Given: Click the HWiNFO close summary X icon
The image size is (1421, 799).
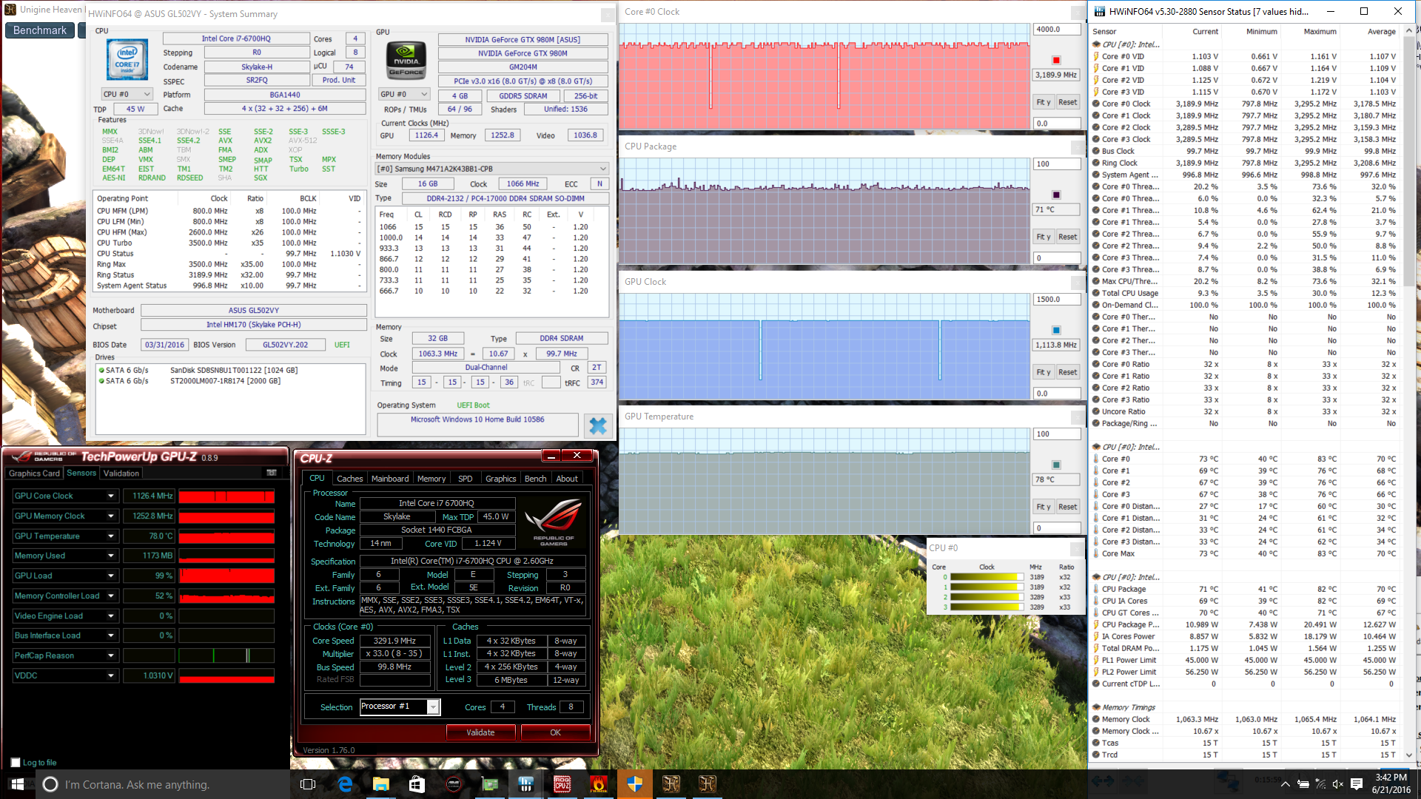Looking at the screenshot, I should (597, 425).
